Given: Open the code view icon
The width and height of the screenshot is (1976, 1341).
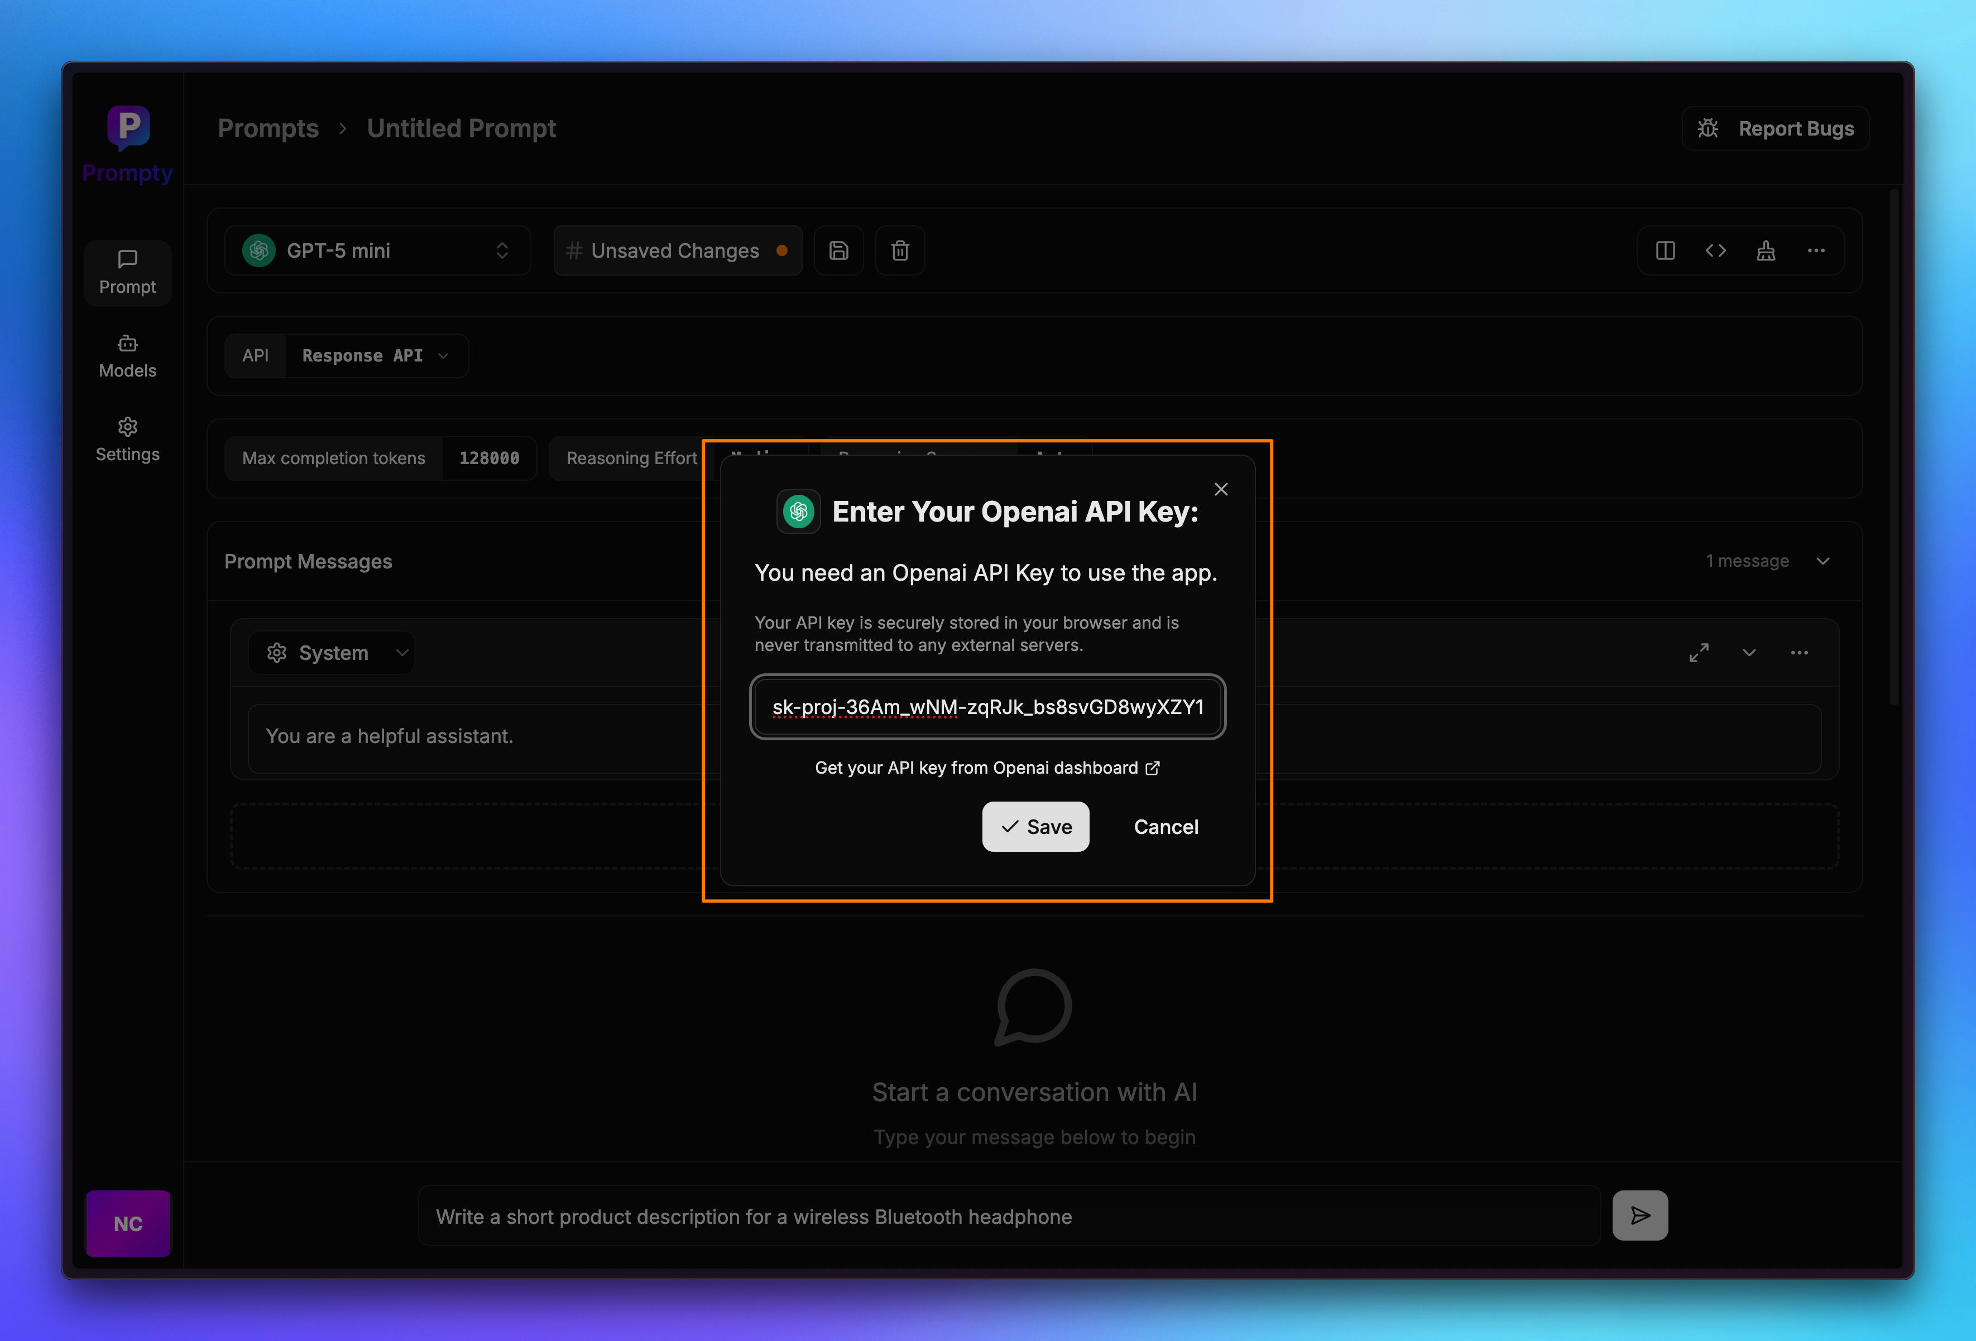Looking at the screenshot, I should click(x=1715, y=250).
